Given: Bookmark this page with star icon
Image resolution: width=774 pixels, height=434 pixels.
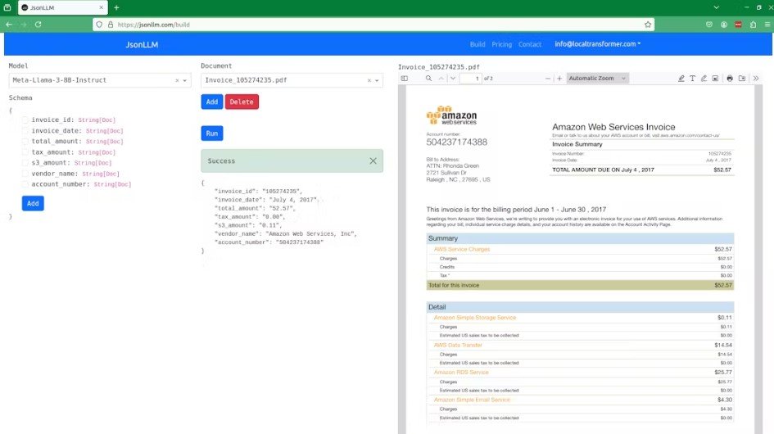Looking at the screenshot, I should pos(648,25).
